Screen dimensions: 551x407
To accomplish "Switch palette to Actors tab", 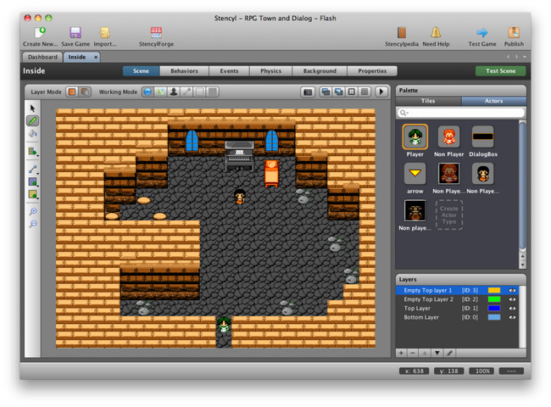I will tap(493, 101).
